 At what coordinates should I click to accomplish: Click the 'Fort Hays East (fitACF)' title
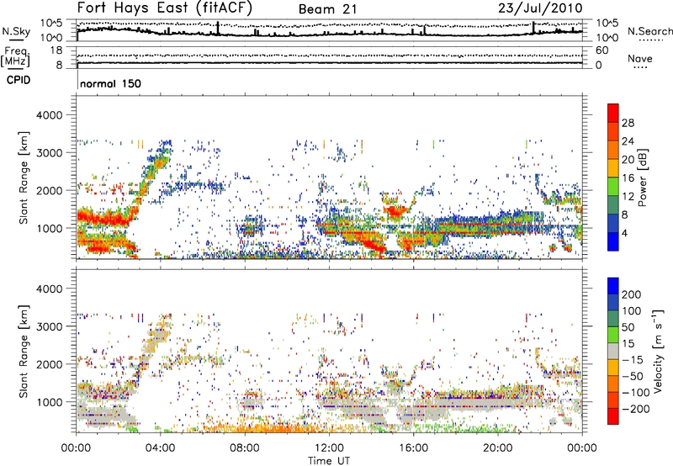coord(164,8)
